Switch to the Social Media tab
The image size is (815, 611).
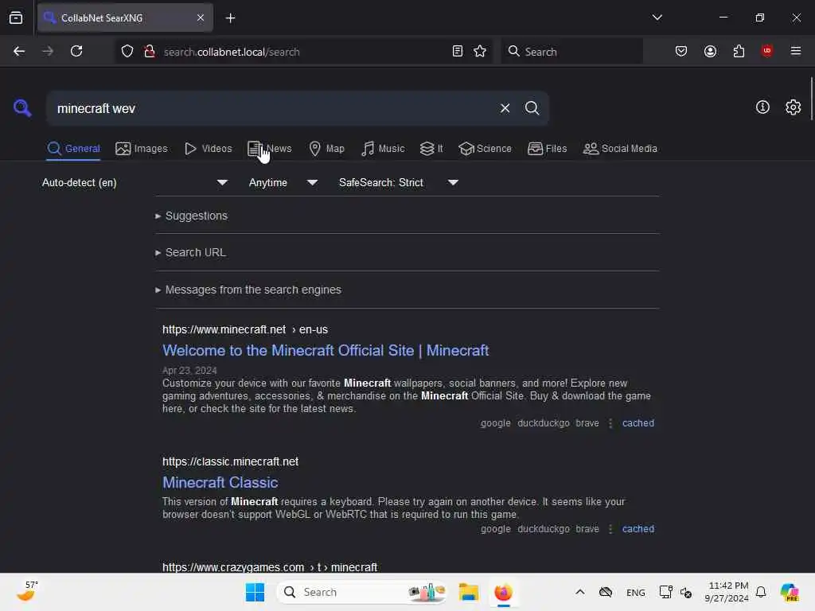pos(620,149)
